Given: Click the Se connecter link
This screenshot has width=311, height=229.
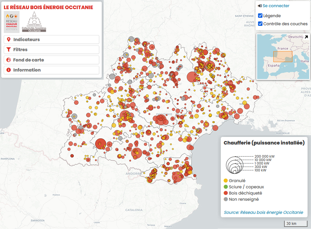Looking at the screenshot, I should [276, 6].
